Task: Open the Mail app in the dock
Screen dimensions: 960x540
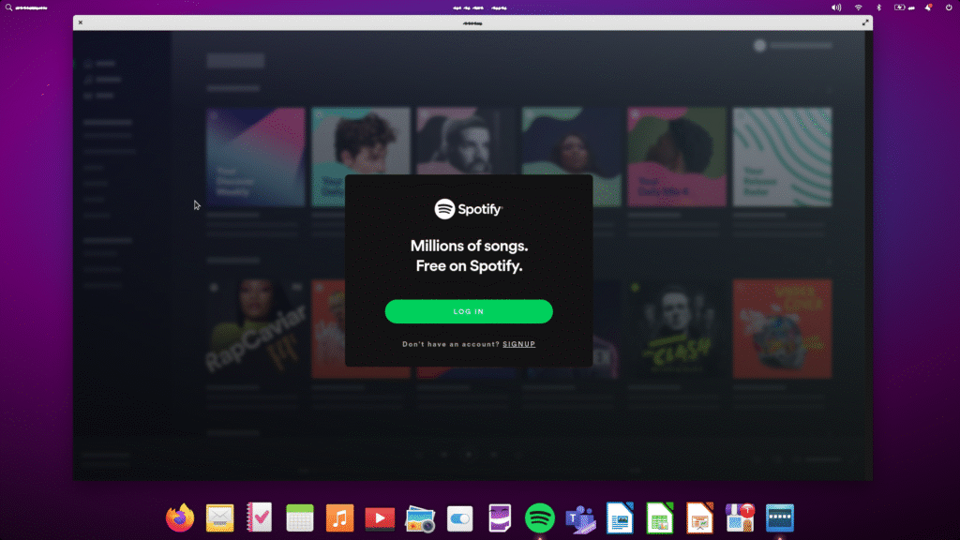Action: tap(219, 517)
